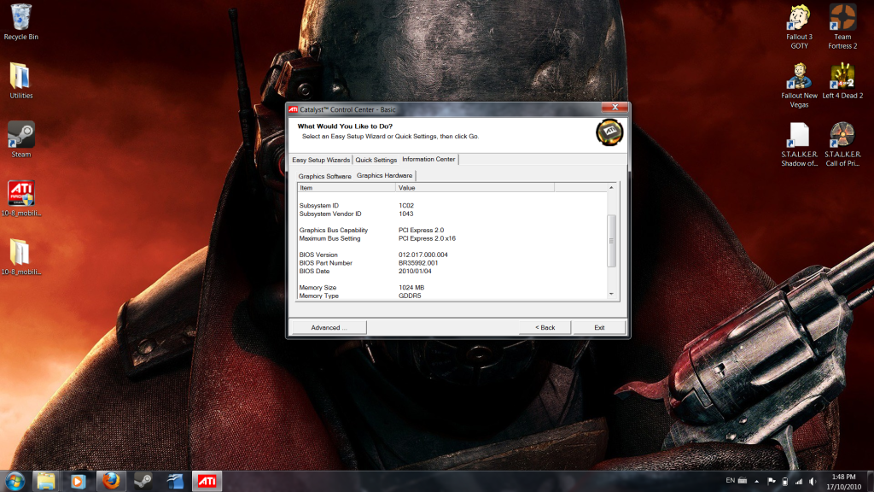Launch Team Fortress 2 shortcut

(842, 26)
